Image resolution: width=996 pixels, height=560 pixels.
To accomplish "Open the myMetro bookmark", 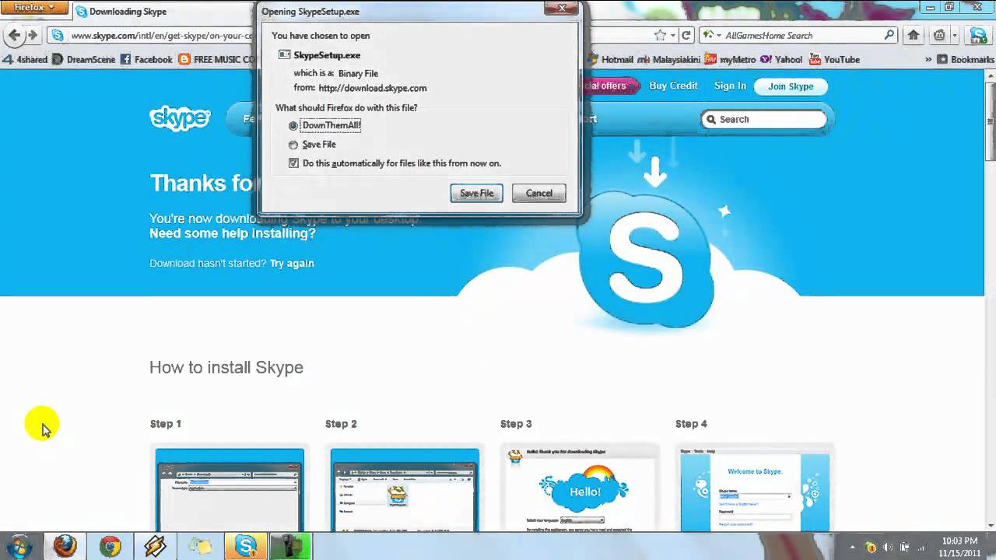I will tap(730, 59).
